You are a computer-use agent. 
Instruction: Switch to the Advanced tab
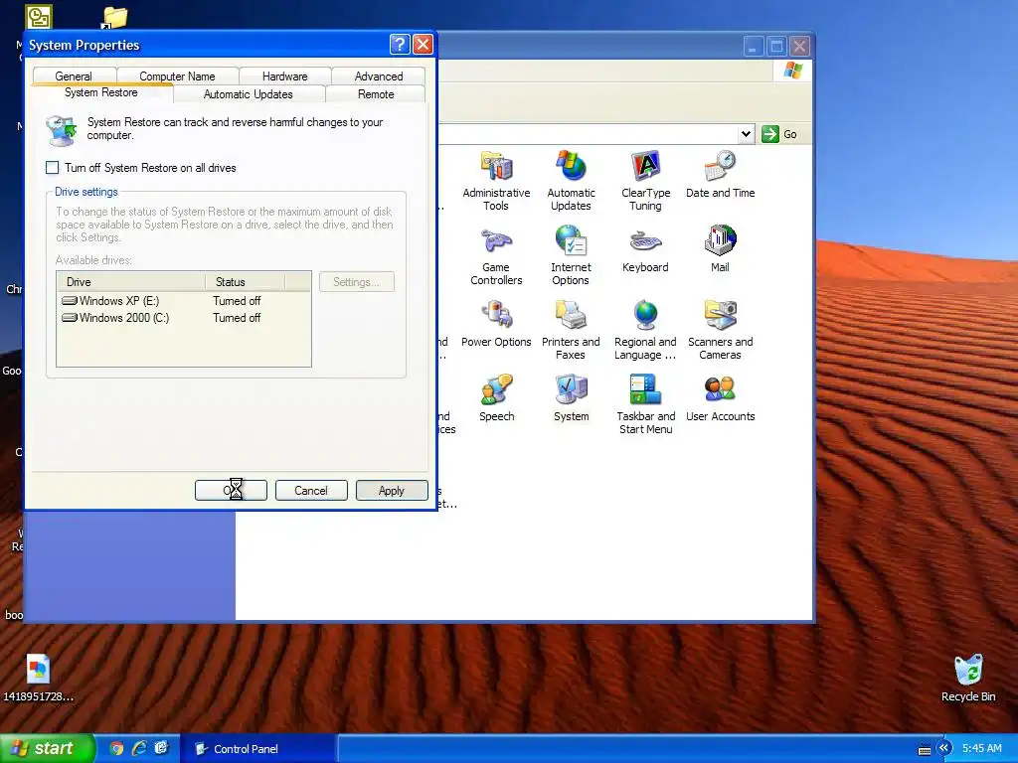click(379, 76)
